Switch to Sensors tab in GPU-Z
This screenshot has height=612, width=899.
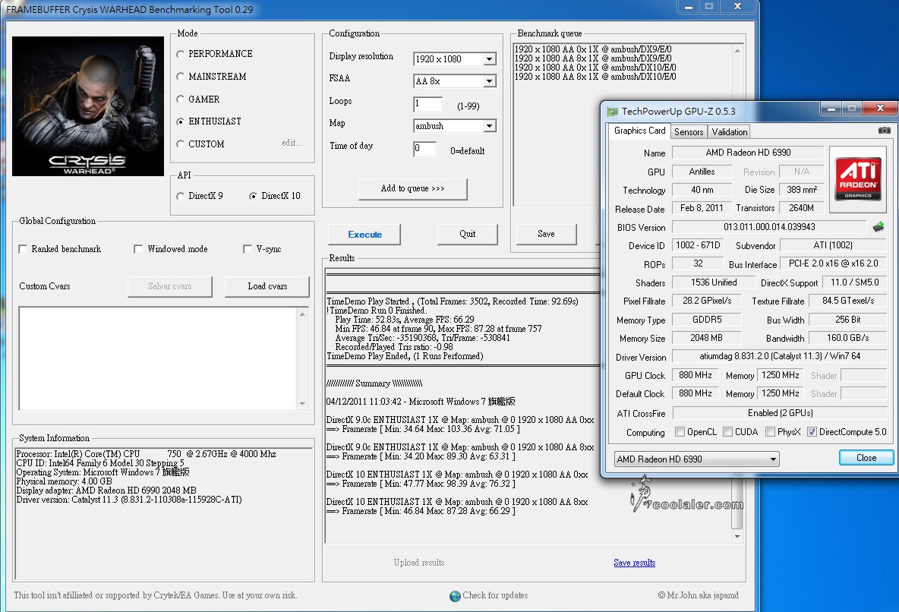pyautogui.click(x=689, y=132)
